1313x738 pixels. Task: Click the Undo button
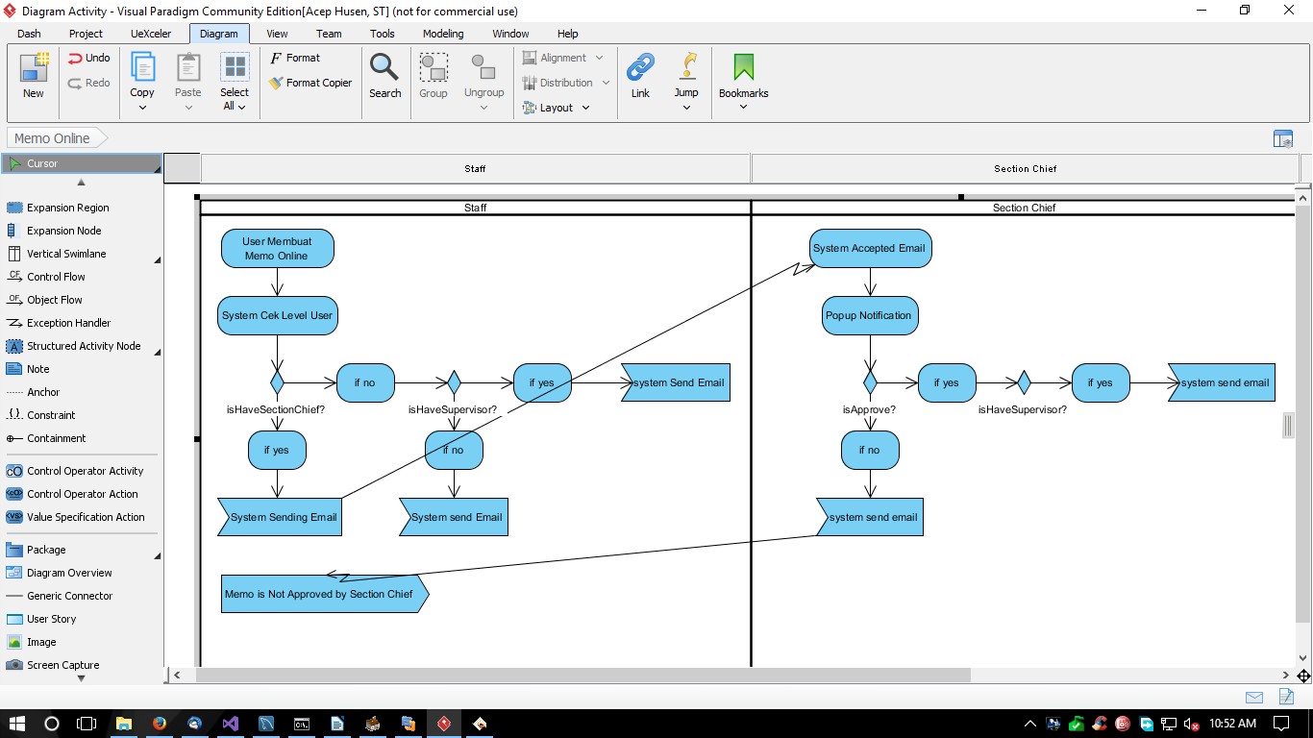pos(89,58)
